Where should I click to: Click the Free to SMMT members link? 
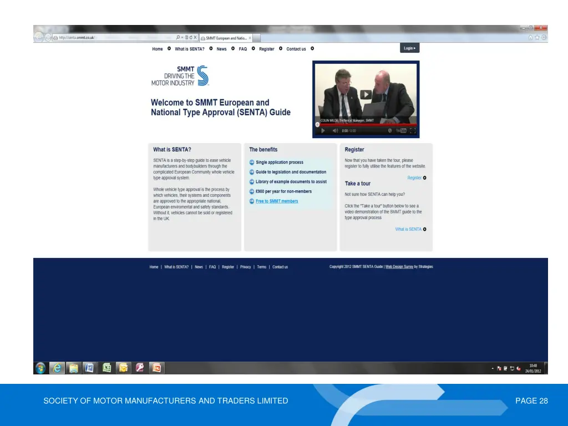point(277,201)
